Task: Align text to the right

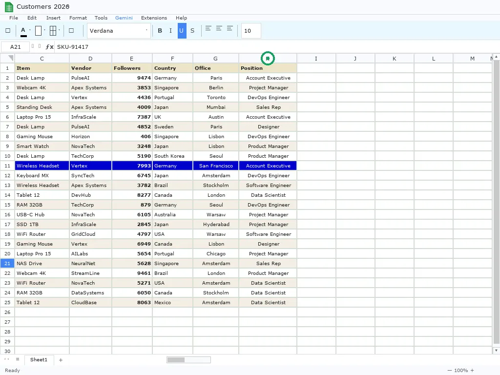Action: (230, 29)
